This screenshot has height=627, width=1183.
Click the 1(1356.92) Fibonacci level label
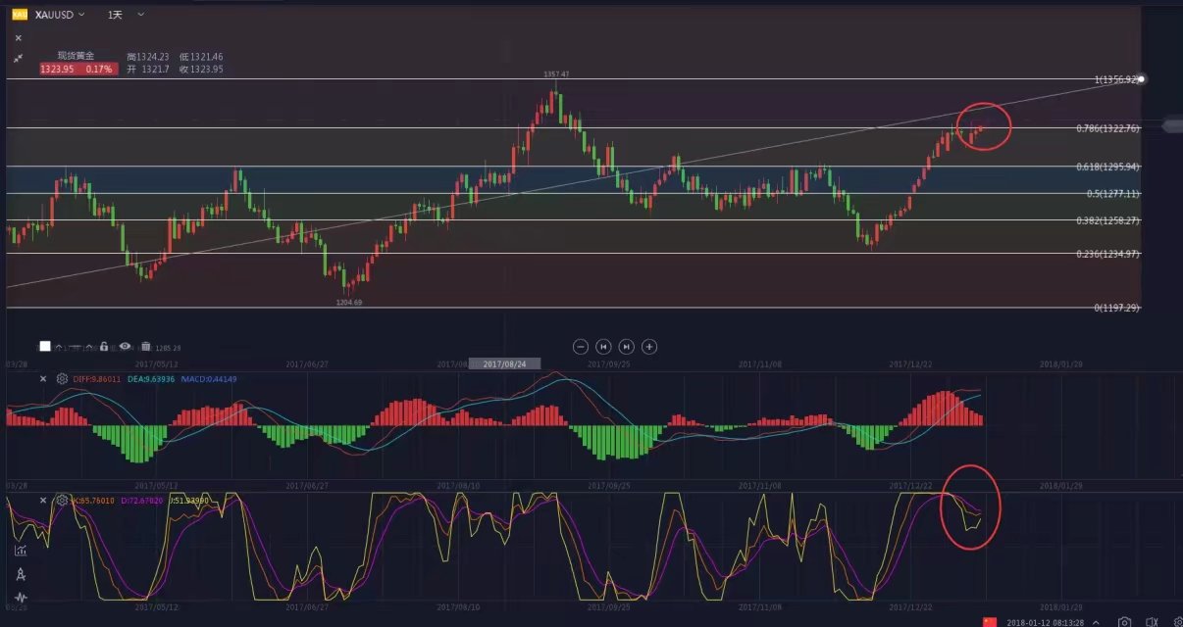tap(1116, 79)
